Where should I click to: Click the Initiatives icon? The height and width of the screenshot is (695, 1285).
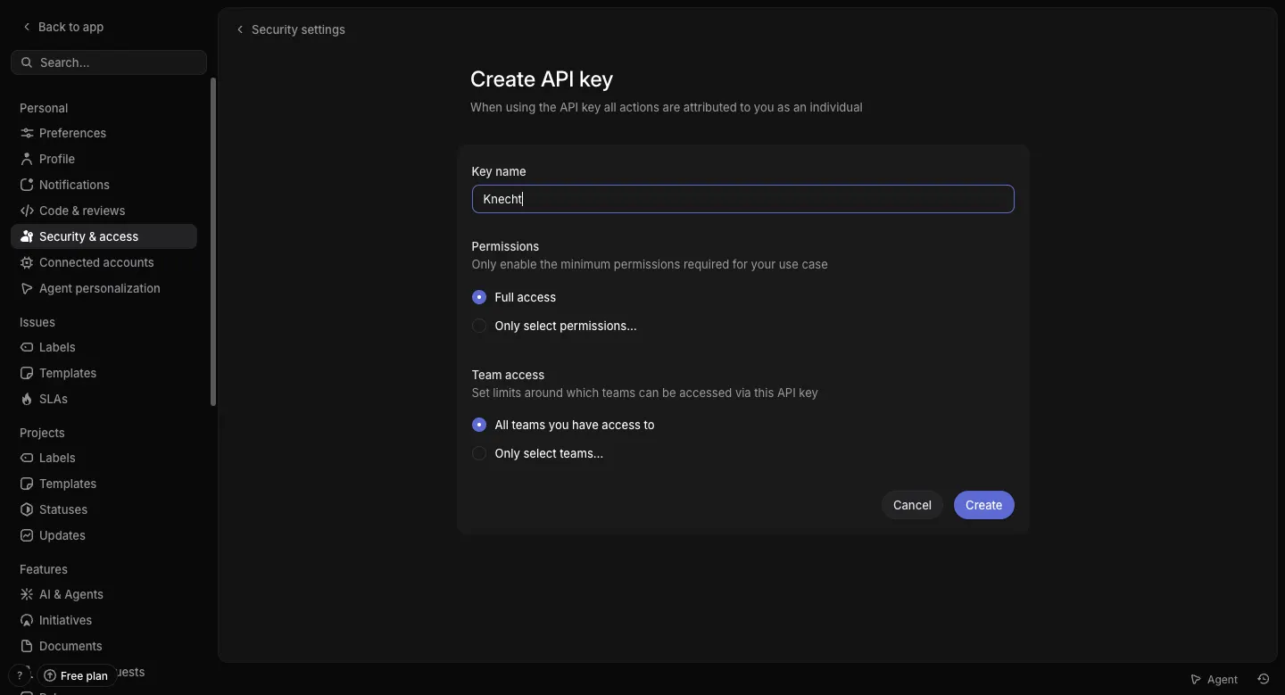point(27,620)
